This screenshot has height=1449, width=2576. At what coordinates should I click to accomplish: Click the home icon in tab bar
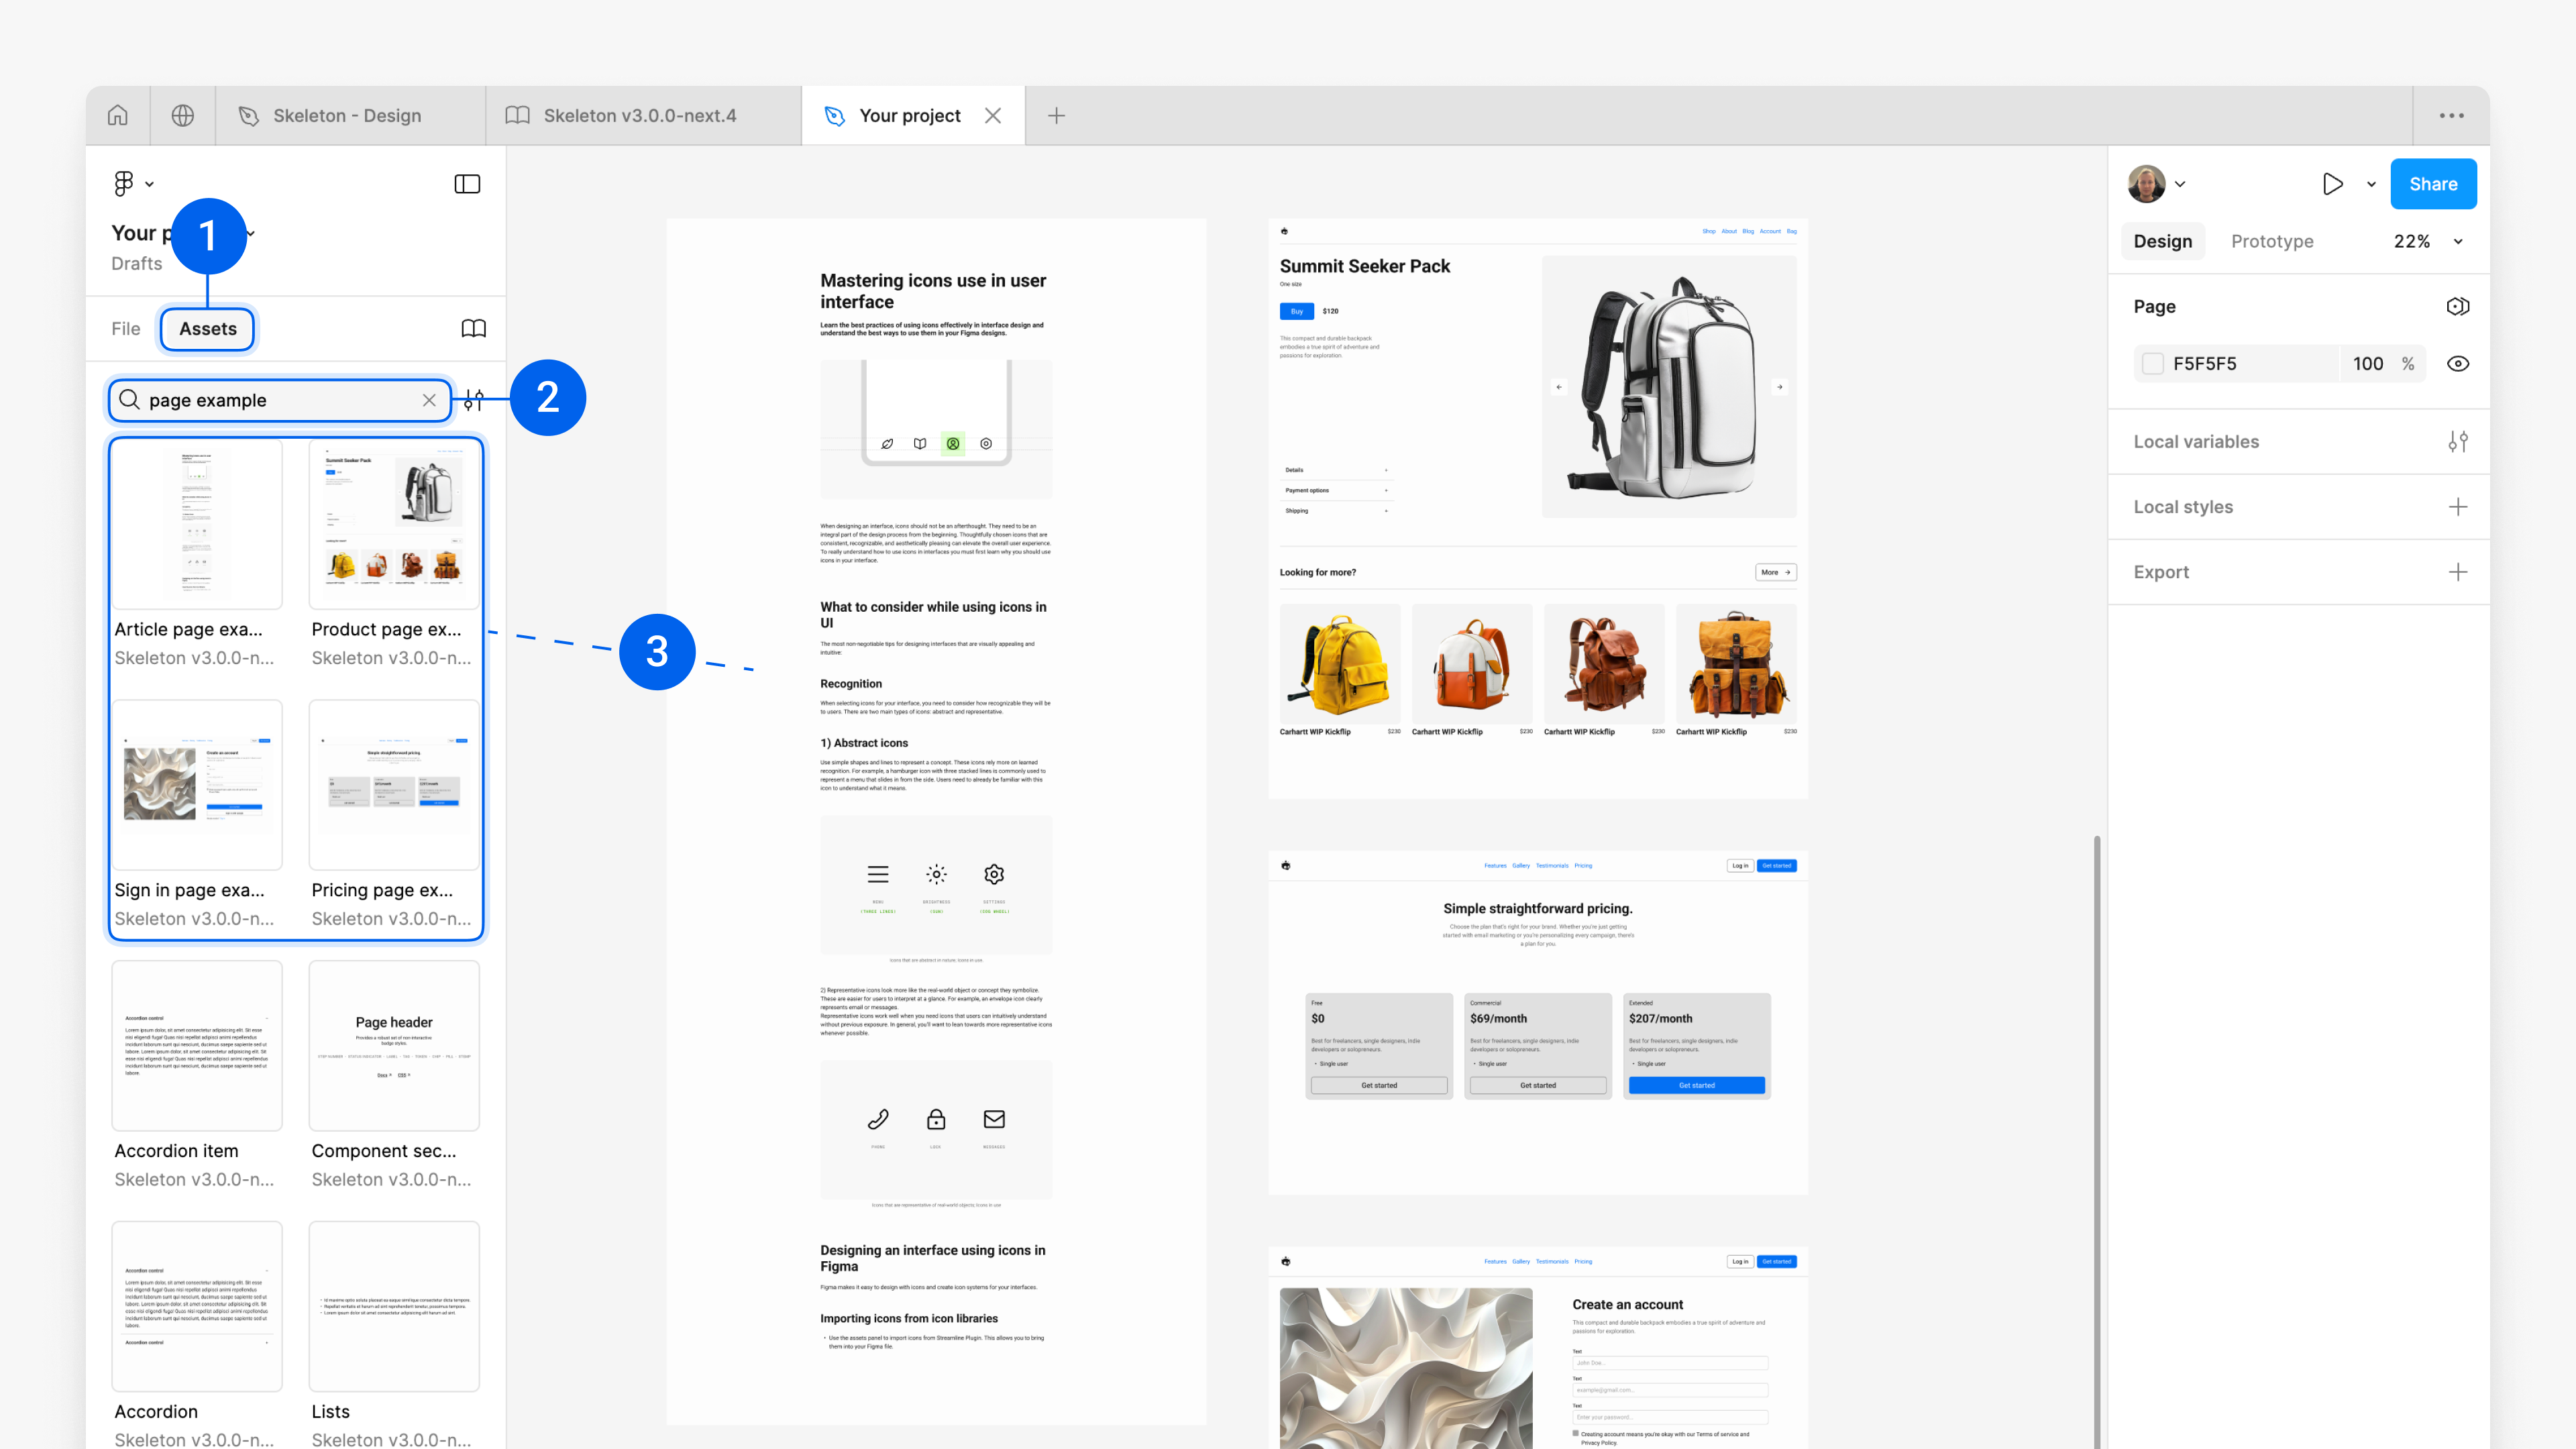pyautogui.click(x=118, y=115)
